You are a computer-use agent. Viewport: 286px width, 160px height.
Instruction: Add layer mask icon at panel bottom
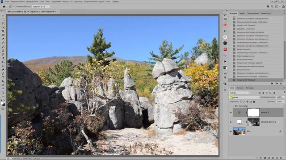pos(265,158)
